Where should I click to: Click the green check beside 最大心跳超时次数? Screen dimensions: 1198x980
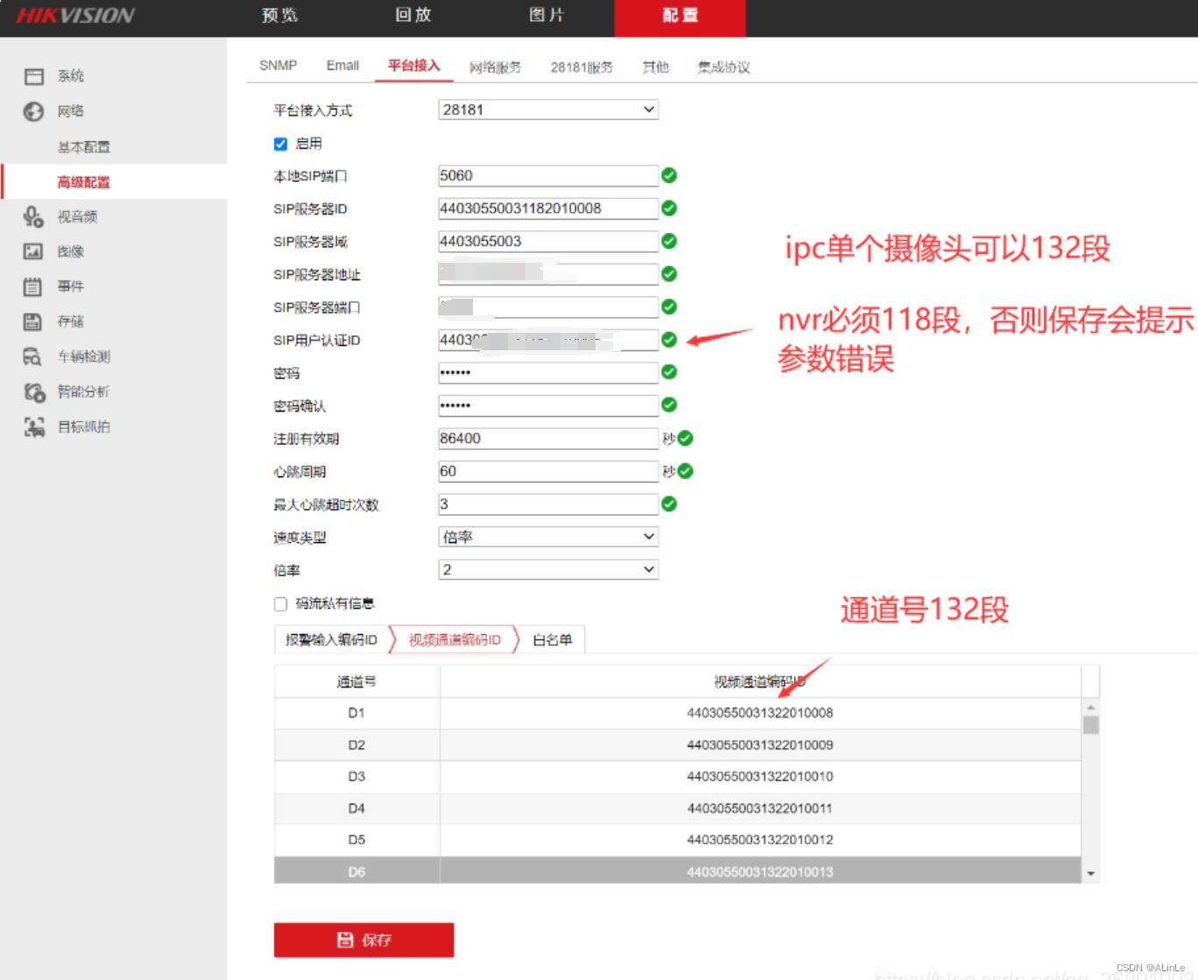pos(669,504)
